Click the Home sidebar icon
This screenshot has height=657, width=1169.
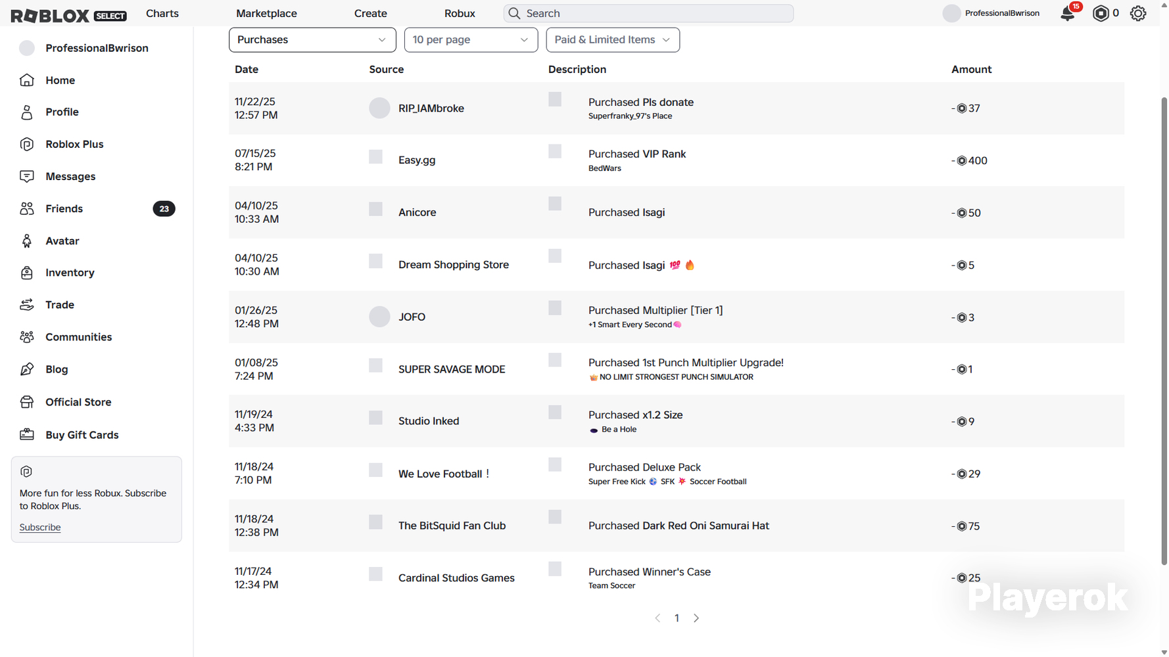(27, 80)
